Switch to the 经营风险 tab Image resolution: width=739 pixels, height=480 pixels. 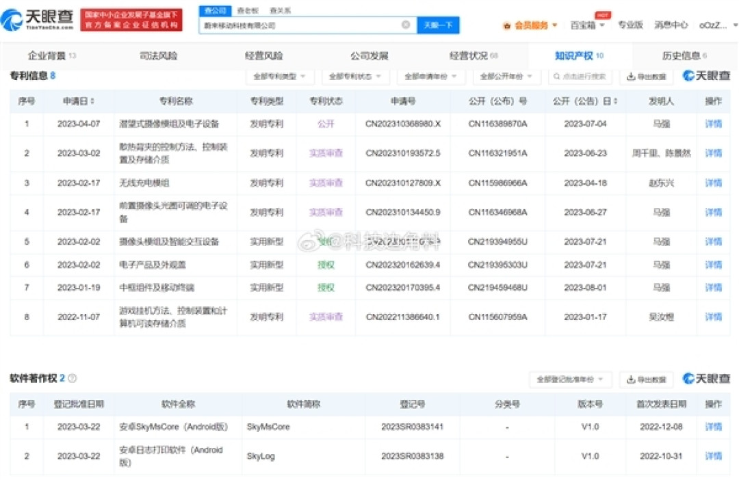pos(264,55)
